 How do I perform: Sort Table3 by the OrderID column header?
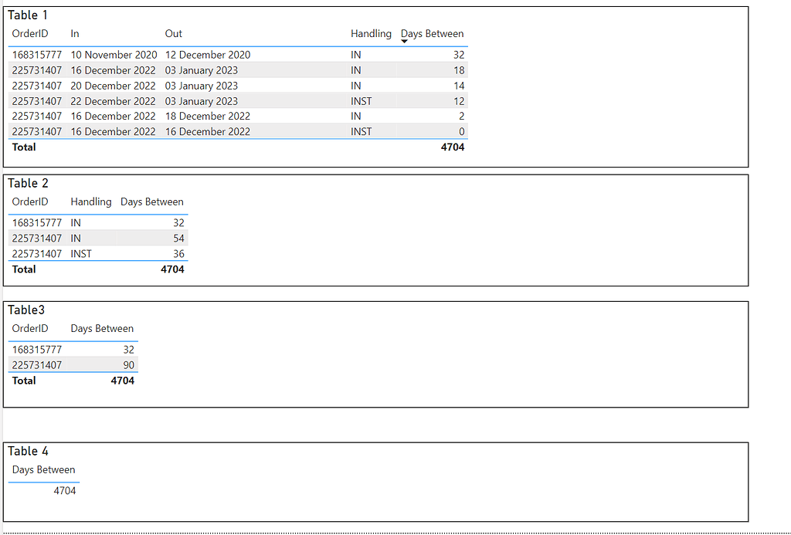click(30, 328)
